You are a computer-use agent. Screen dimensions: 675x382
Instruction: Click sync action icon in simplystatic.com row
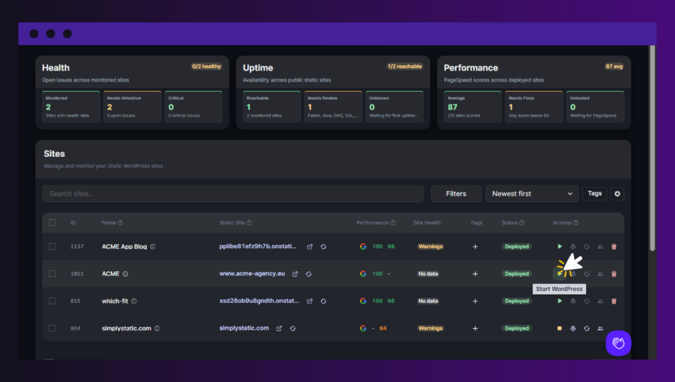pyautogui.click(x=586, y=328)
